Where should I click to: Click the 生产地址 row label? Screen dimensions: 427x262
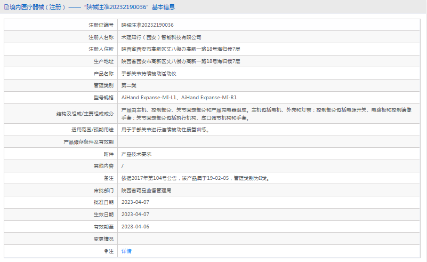click(103, 61)
